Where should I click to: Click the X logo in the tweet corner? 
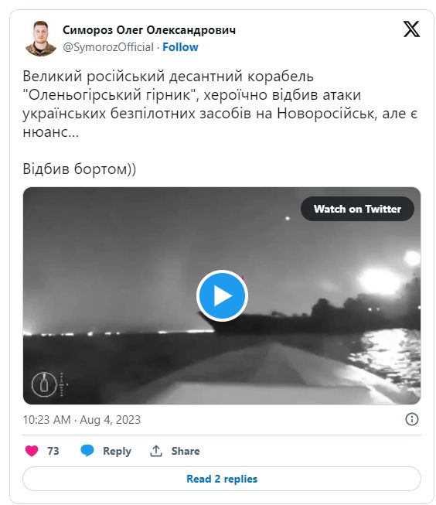click(x=411, y=29)
